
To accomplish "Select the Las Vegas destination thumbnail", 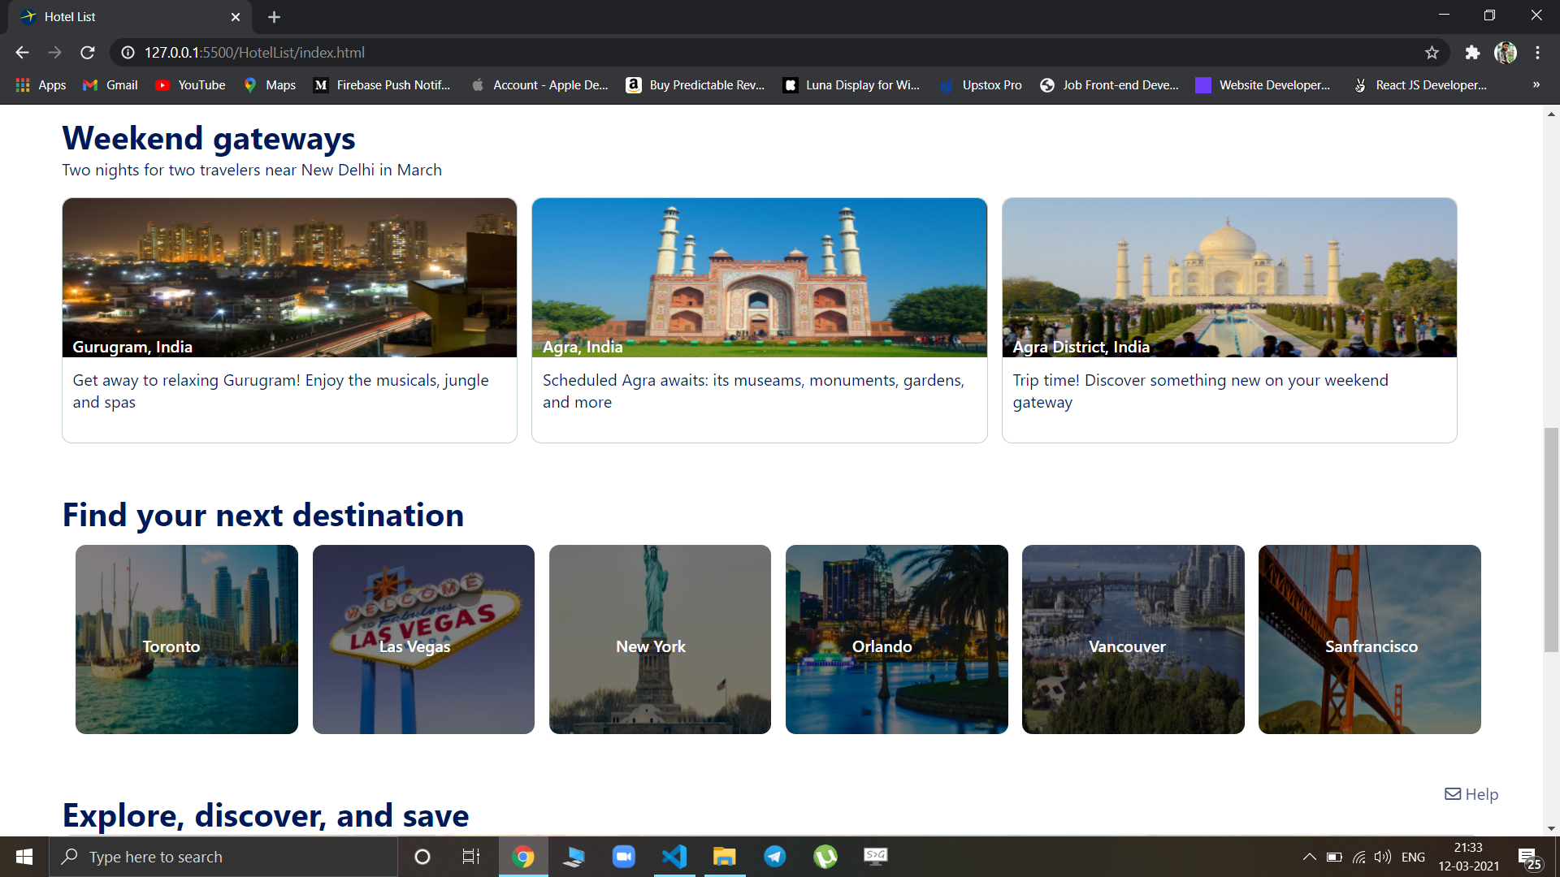I will click(x=423, y=639).
